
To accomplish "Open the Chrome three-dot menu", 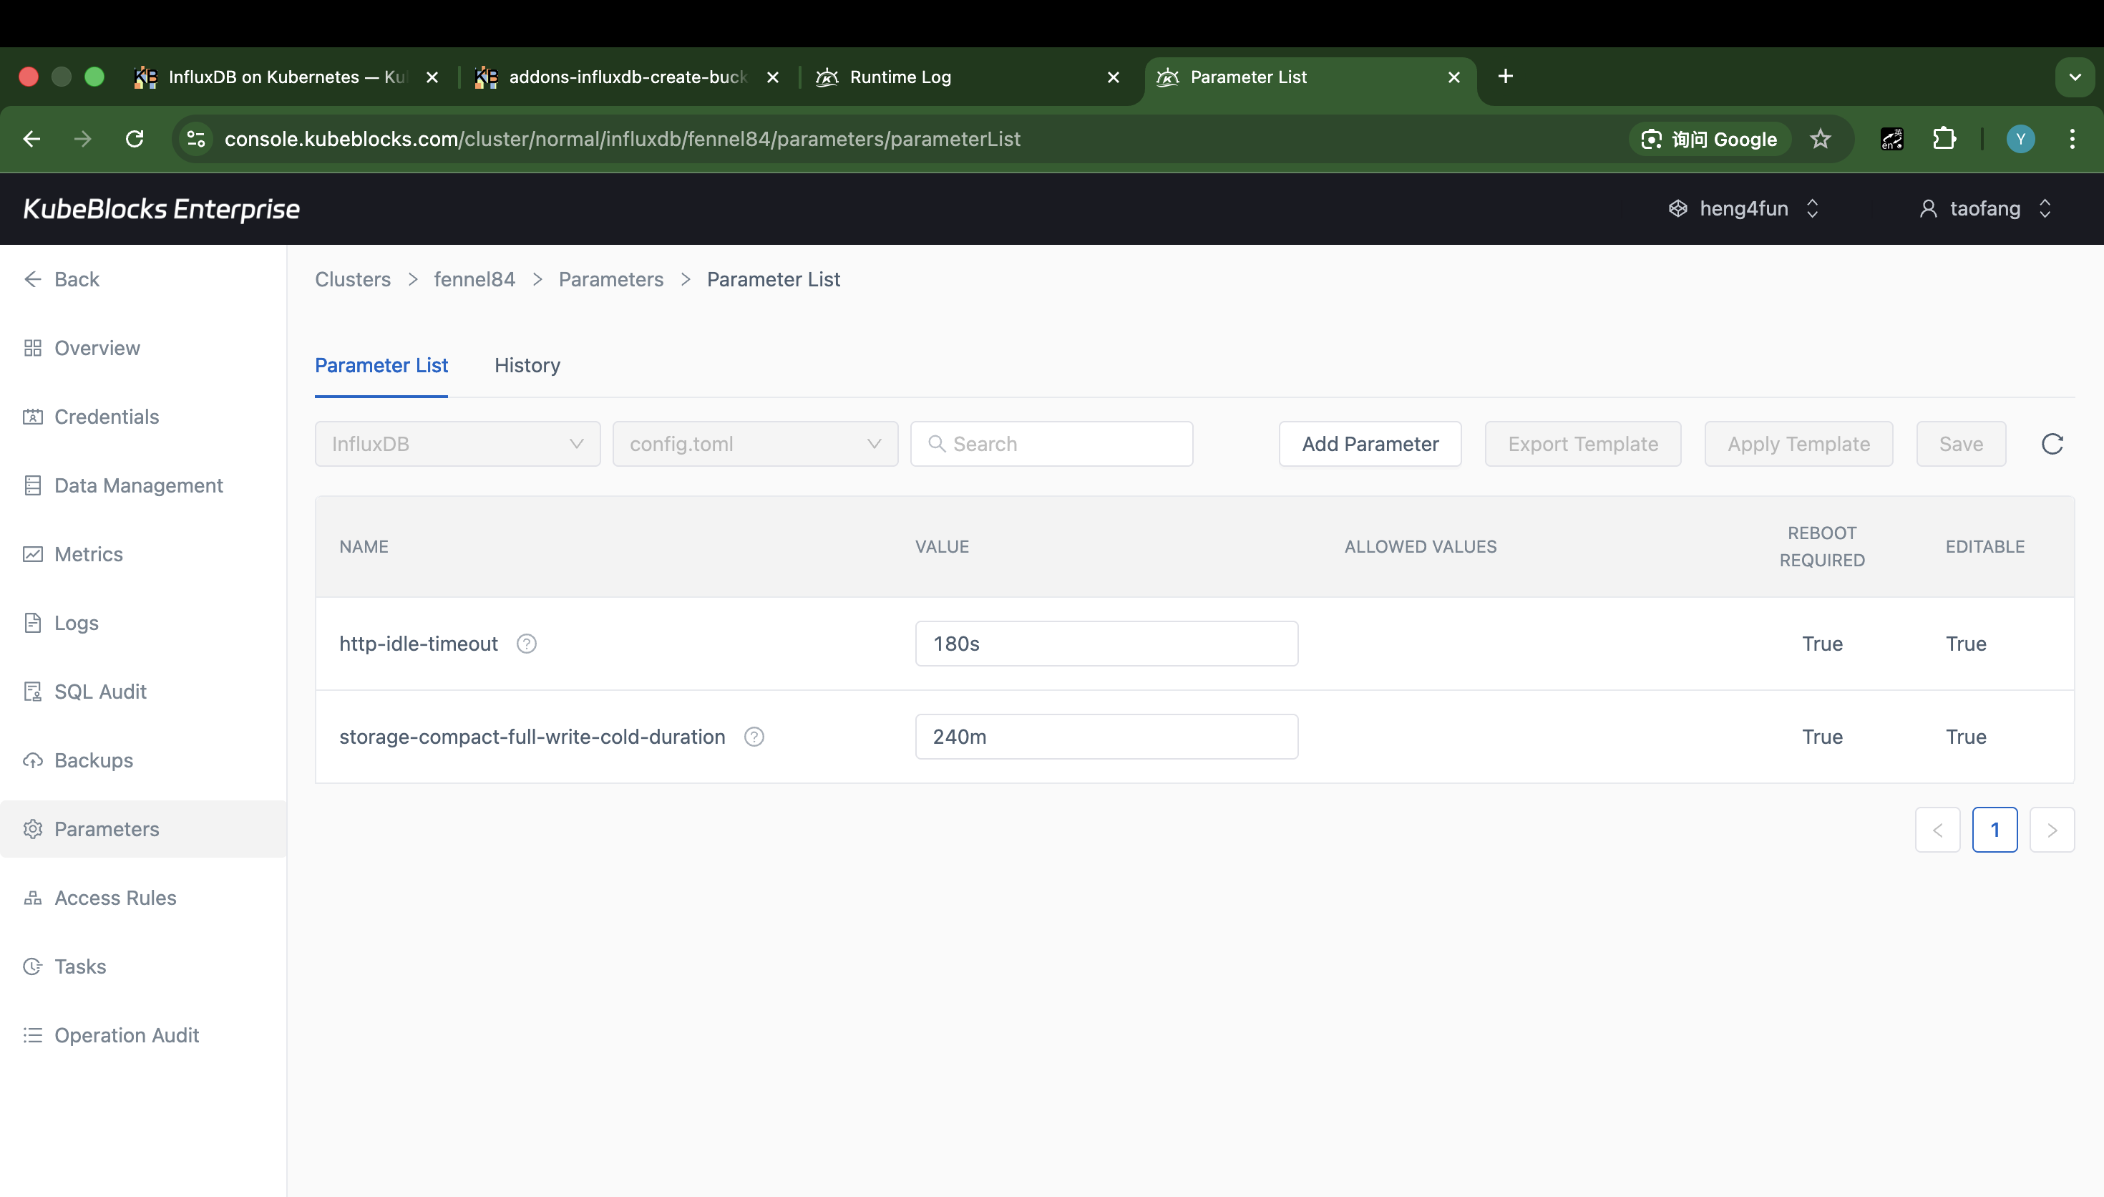I will tap(2072, 139).
